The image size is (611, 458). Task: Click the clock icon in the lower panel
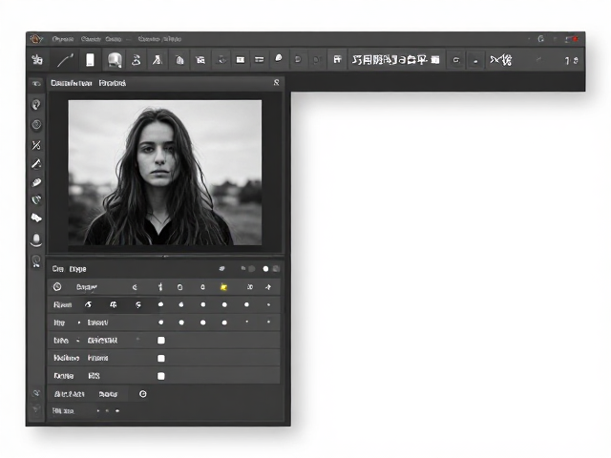click(57, 287)
